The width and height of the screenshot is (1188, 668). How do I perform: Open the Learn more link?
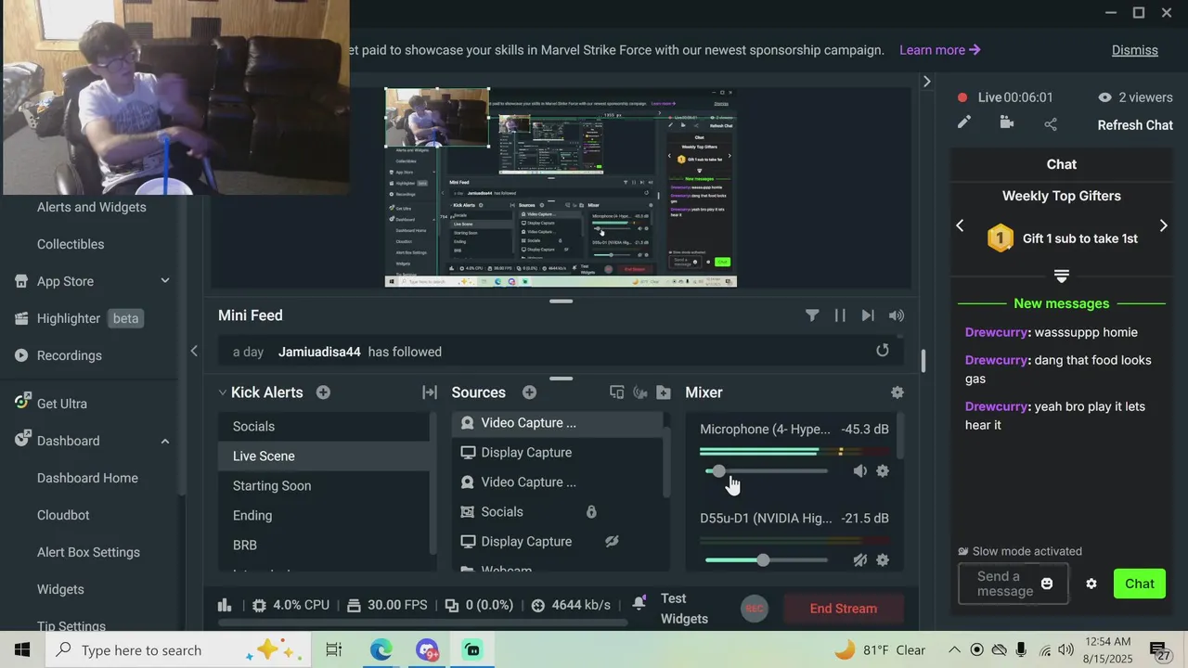939,50
